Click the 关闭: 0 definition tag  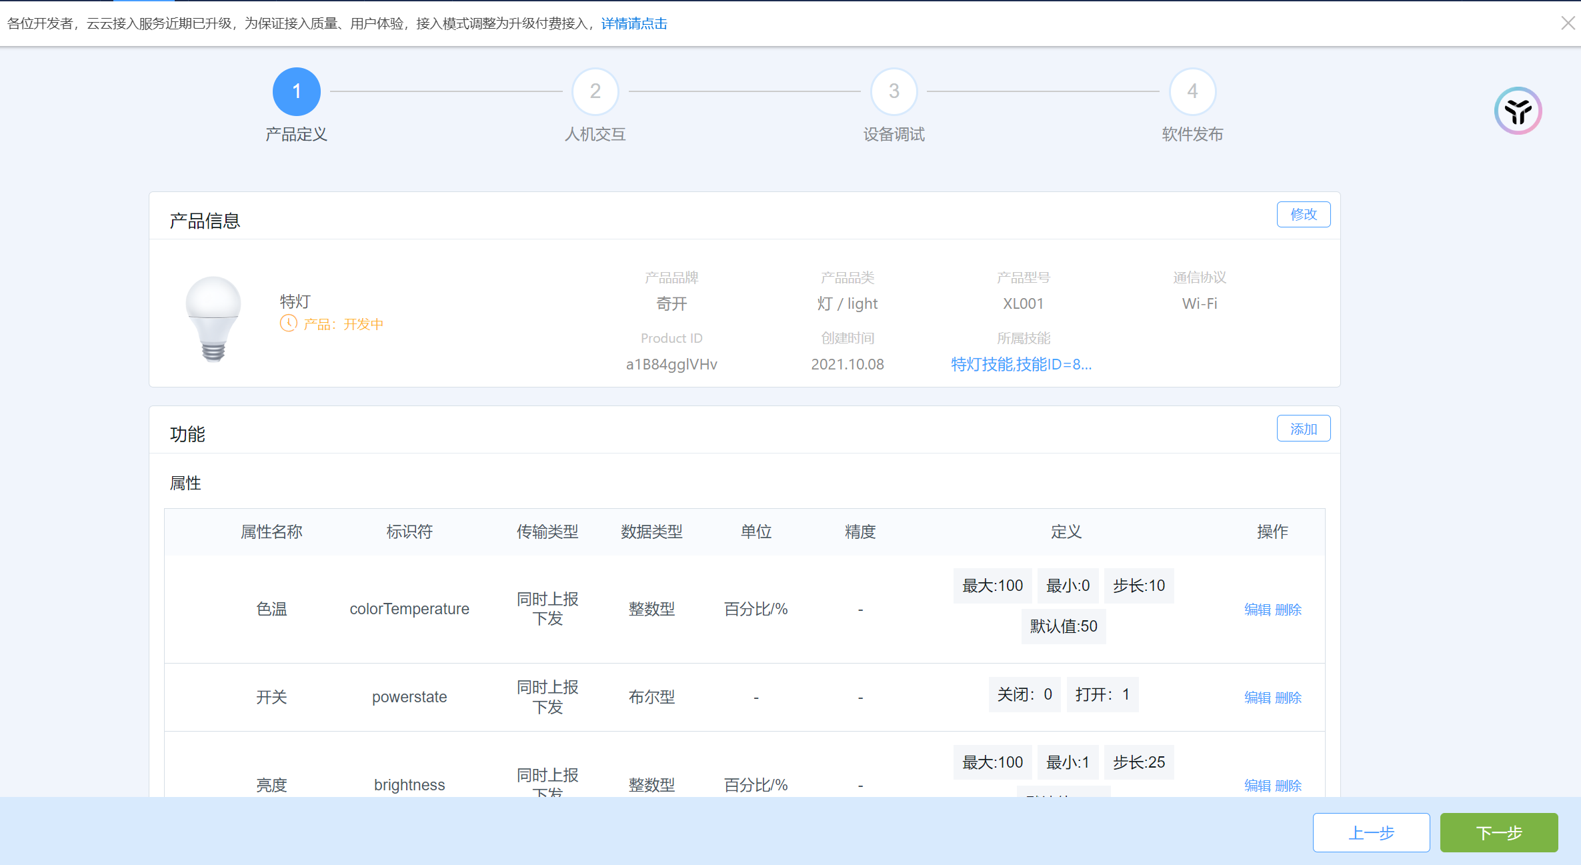click(x=1024, y=694)
